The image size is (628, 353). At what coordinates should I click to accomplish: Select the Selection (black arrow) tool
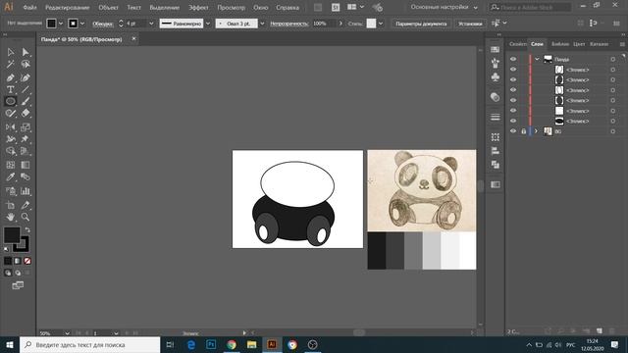(x=11, y=52)
